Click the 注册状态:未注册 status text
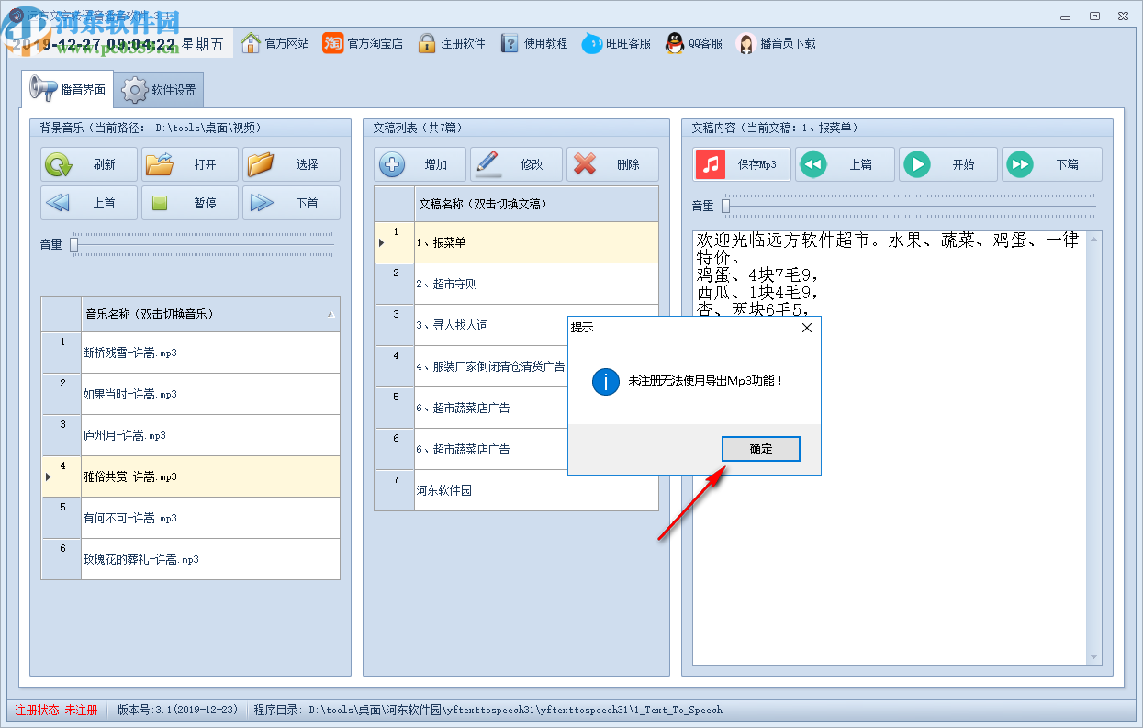1143x728 pixels. coord(56,710)
